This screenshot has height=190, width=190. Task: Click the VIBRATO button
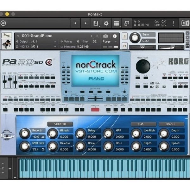click(60, 124)
